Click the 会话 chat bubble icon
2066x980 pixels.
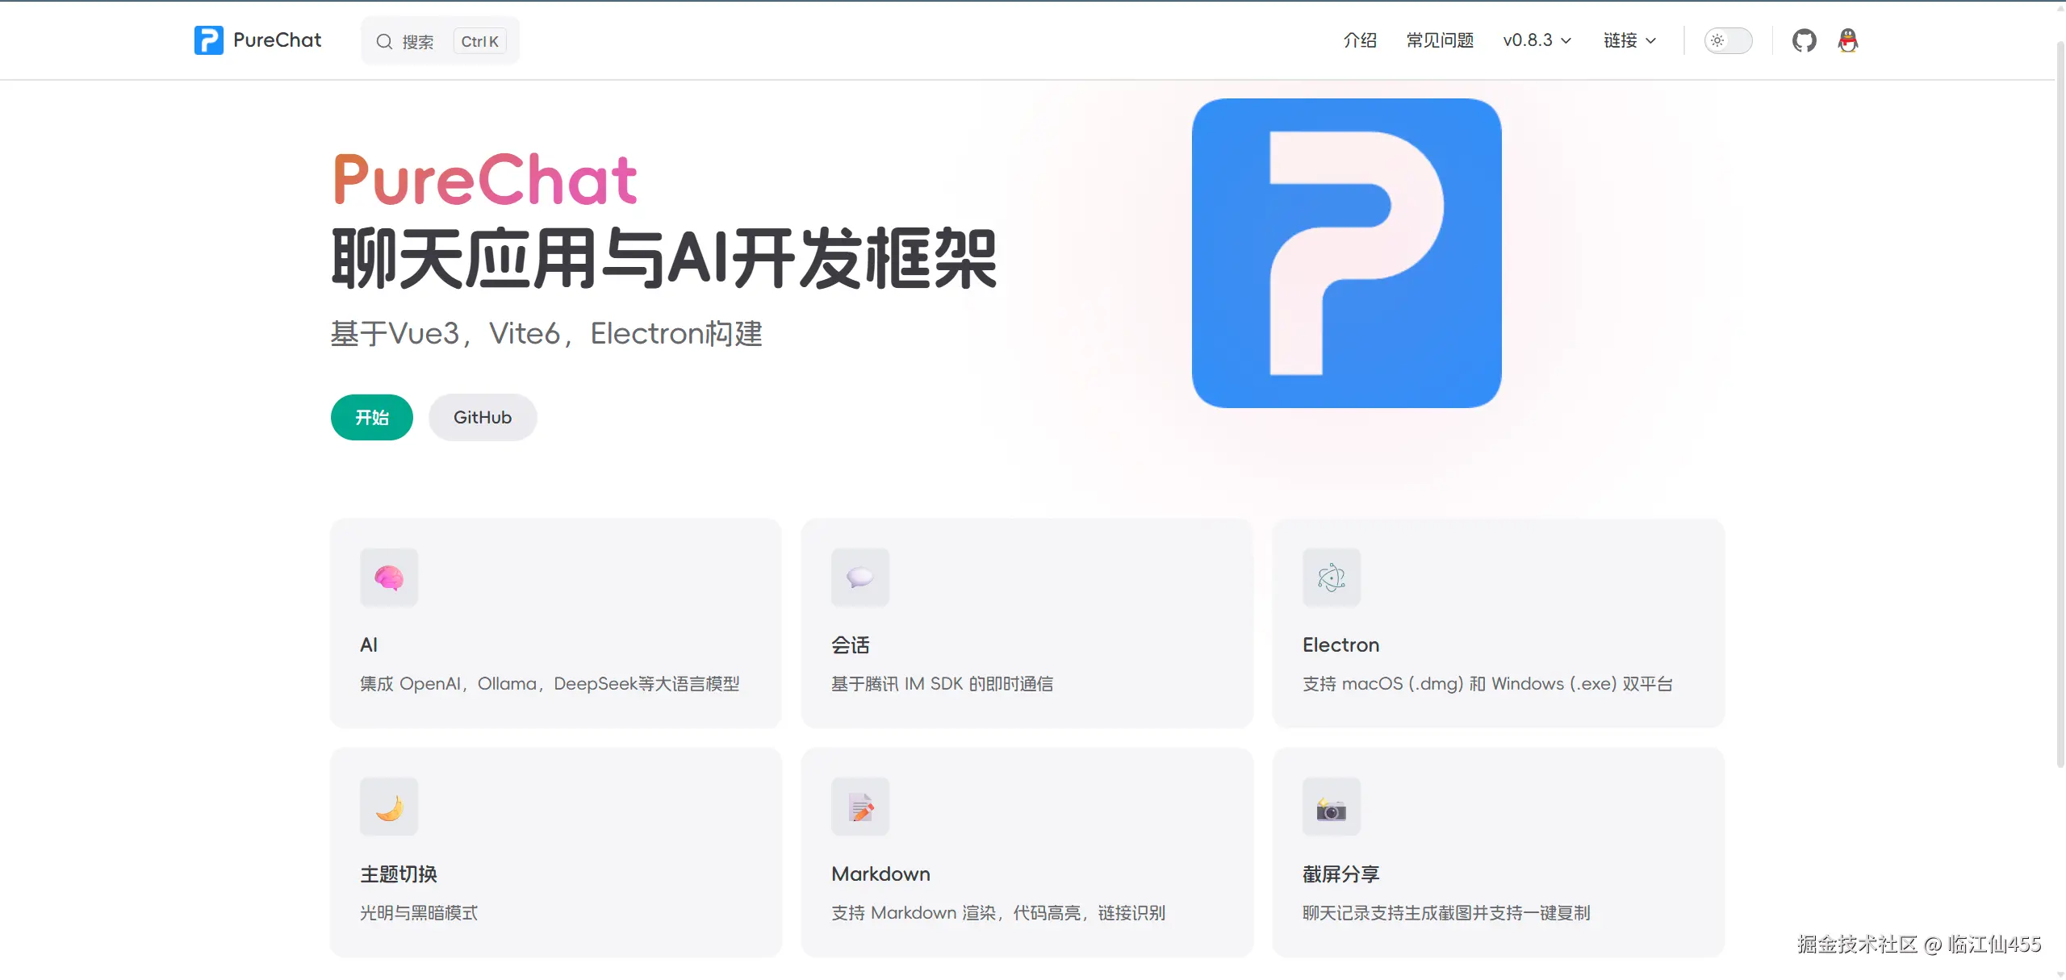pyautogui.click(x=859, y=577)
